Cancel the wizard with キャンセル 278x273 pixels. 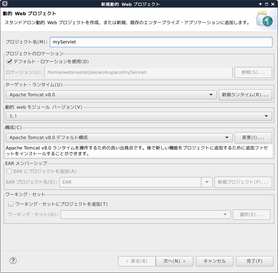pos(214,261)
